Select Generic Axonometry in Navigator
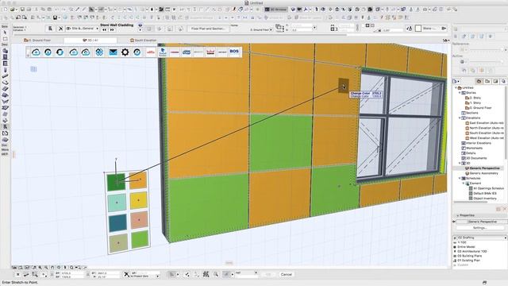The width and height of the screenshot is (508, 286). coord(483,173)
